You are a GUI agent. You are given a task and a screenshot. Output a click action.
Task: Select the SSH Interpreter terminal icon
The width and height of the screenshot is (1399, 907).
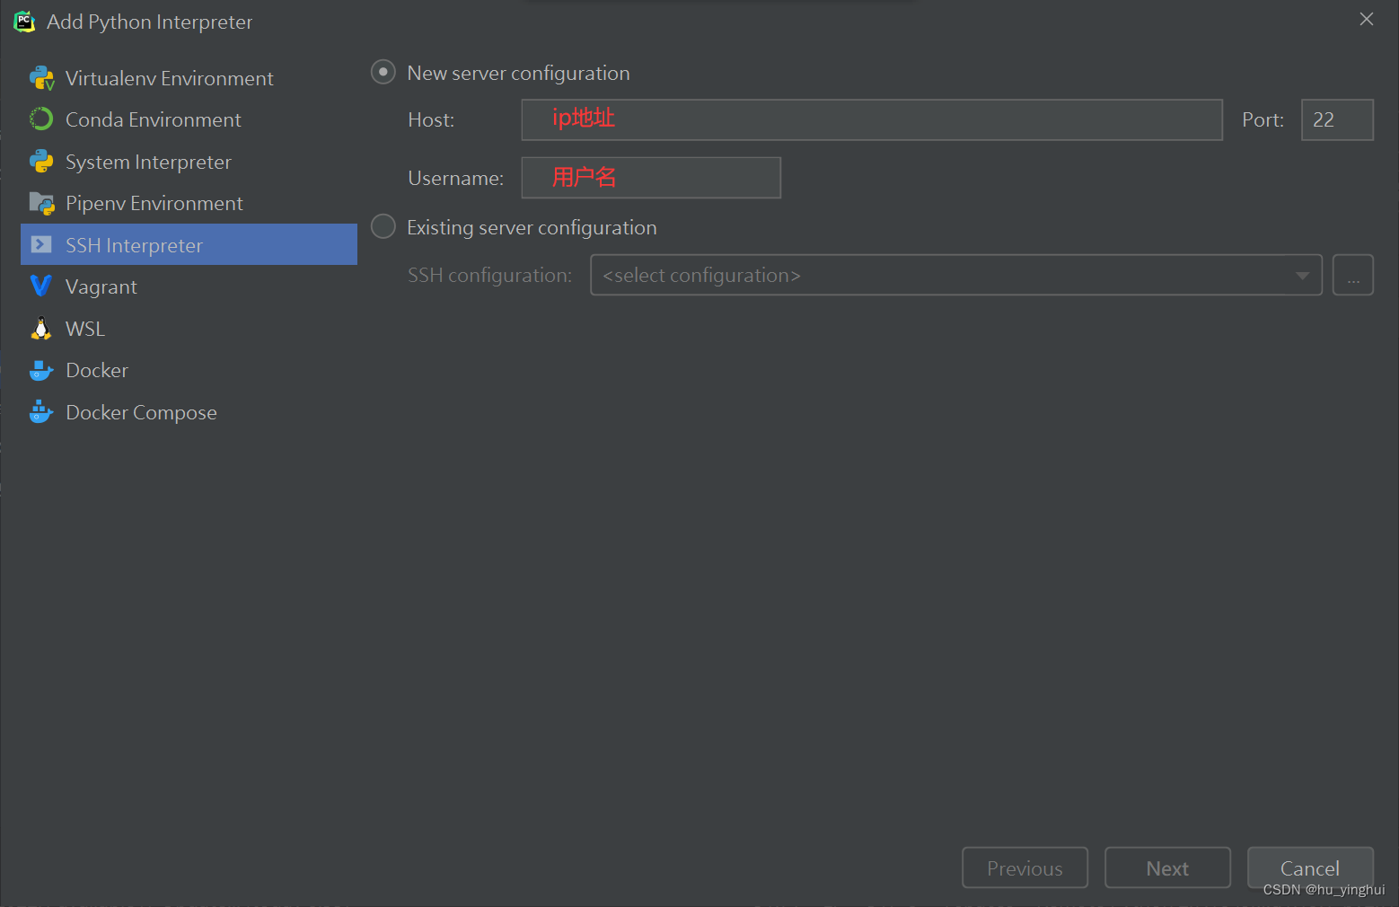(41, 244)
